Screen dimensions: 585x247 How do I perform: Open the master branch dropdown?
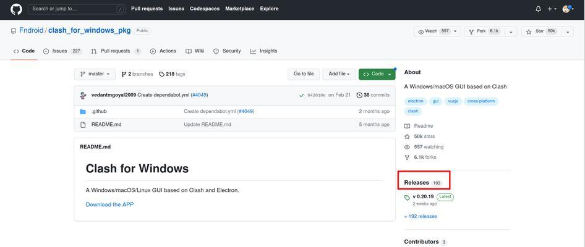95,74
